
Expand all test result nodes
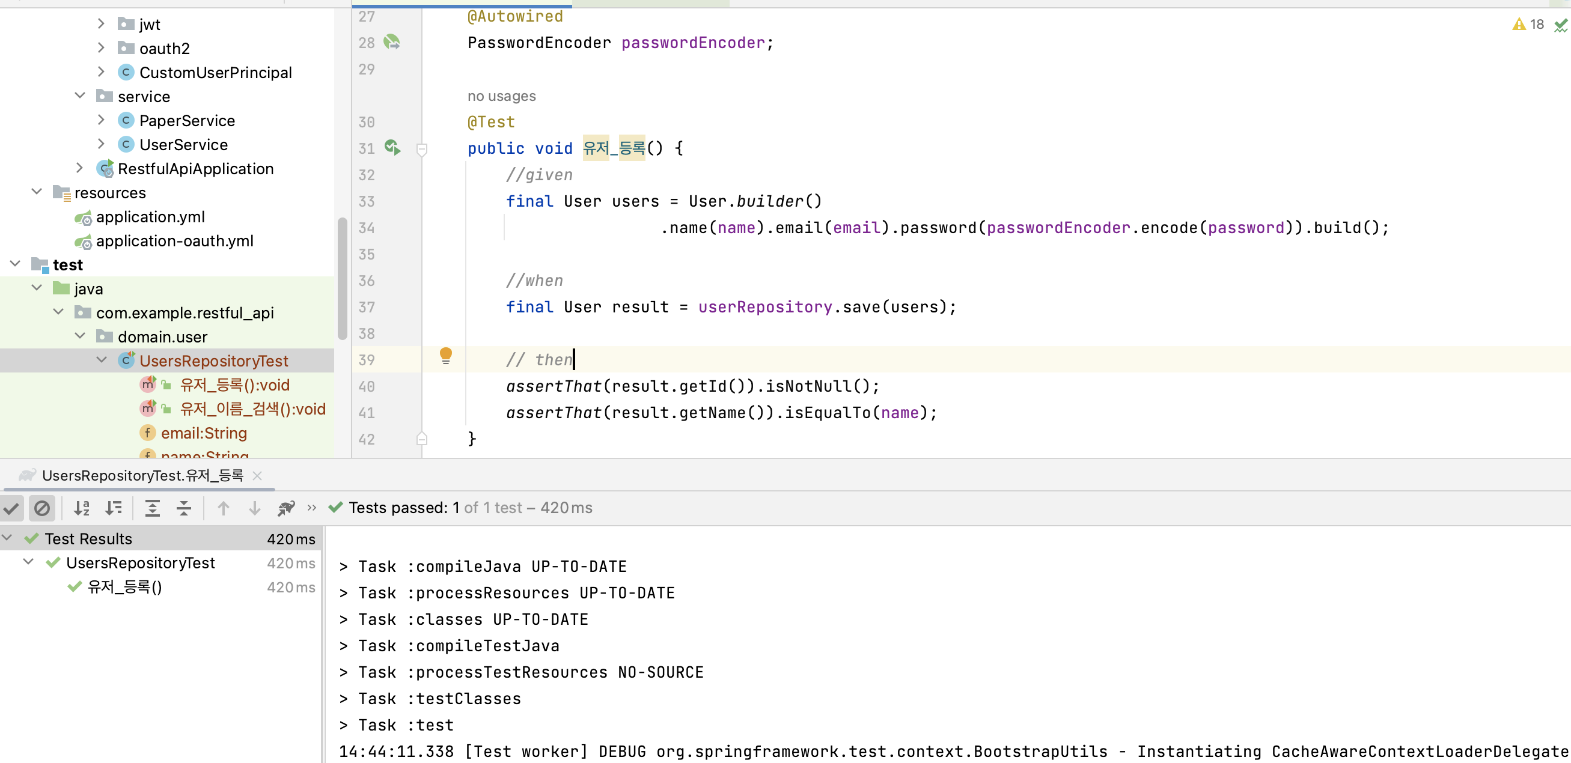tap(153, 508)
